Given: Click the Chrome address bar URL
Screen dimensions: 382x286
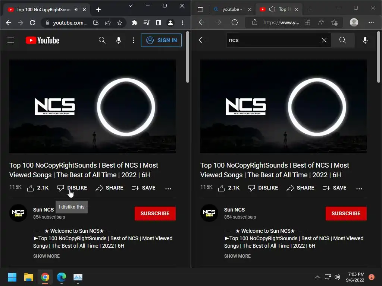Looking at the screenshot, I should click(70, 23).
